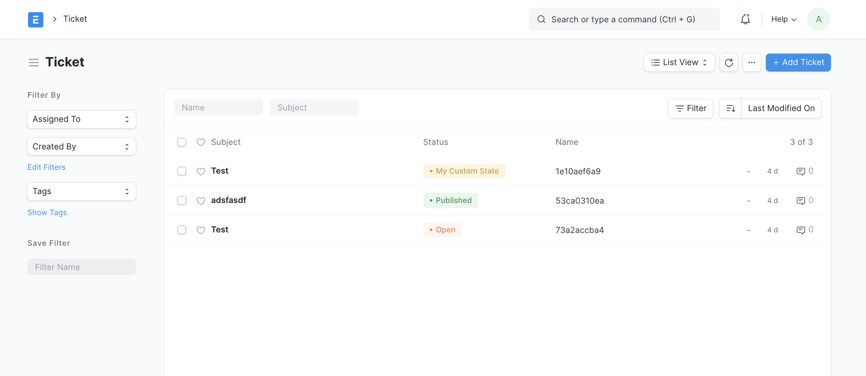Click the comment icon on the Open ticket row

pyautogui.click(x=801, y=230)
